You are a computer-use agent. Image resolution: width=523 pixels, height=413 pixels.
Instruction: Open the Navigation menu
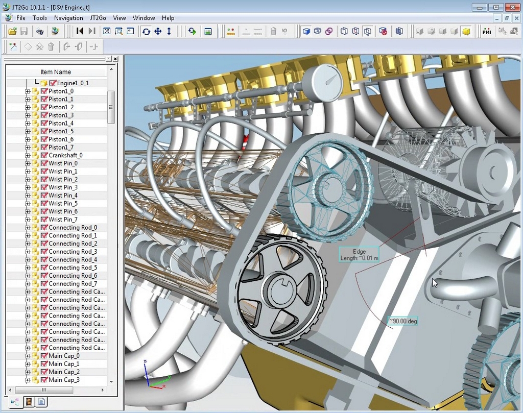click(x=68, y=18)
